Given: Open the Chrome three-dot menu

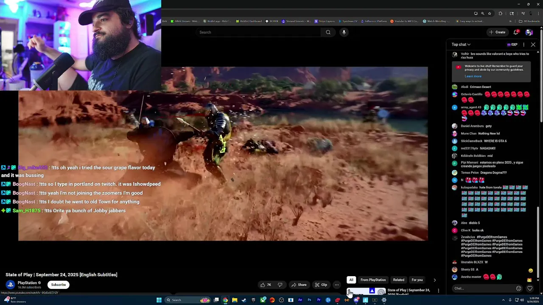Looking at the screenshot, I should tap(538, 14).
